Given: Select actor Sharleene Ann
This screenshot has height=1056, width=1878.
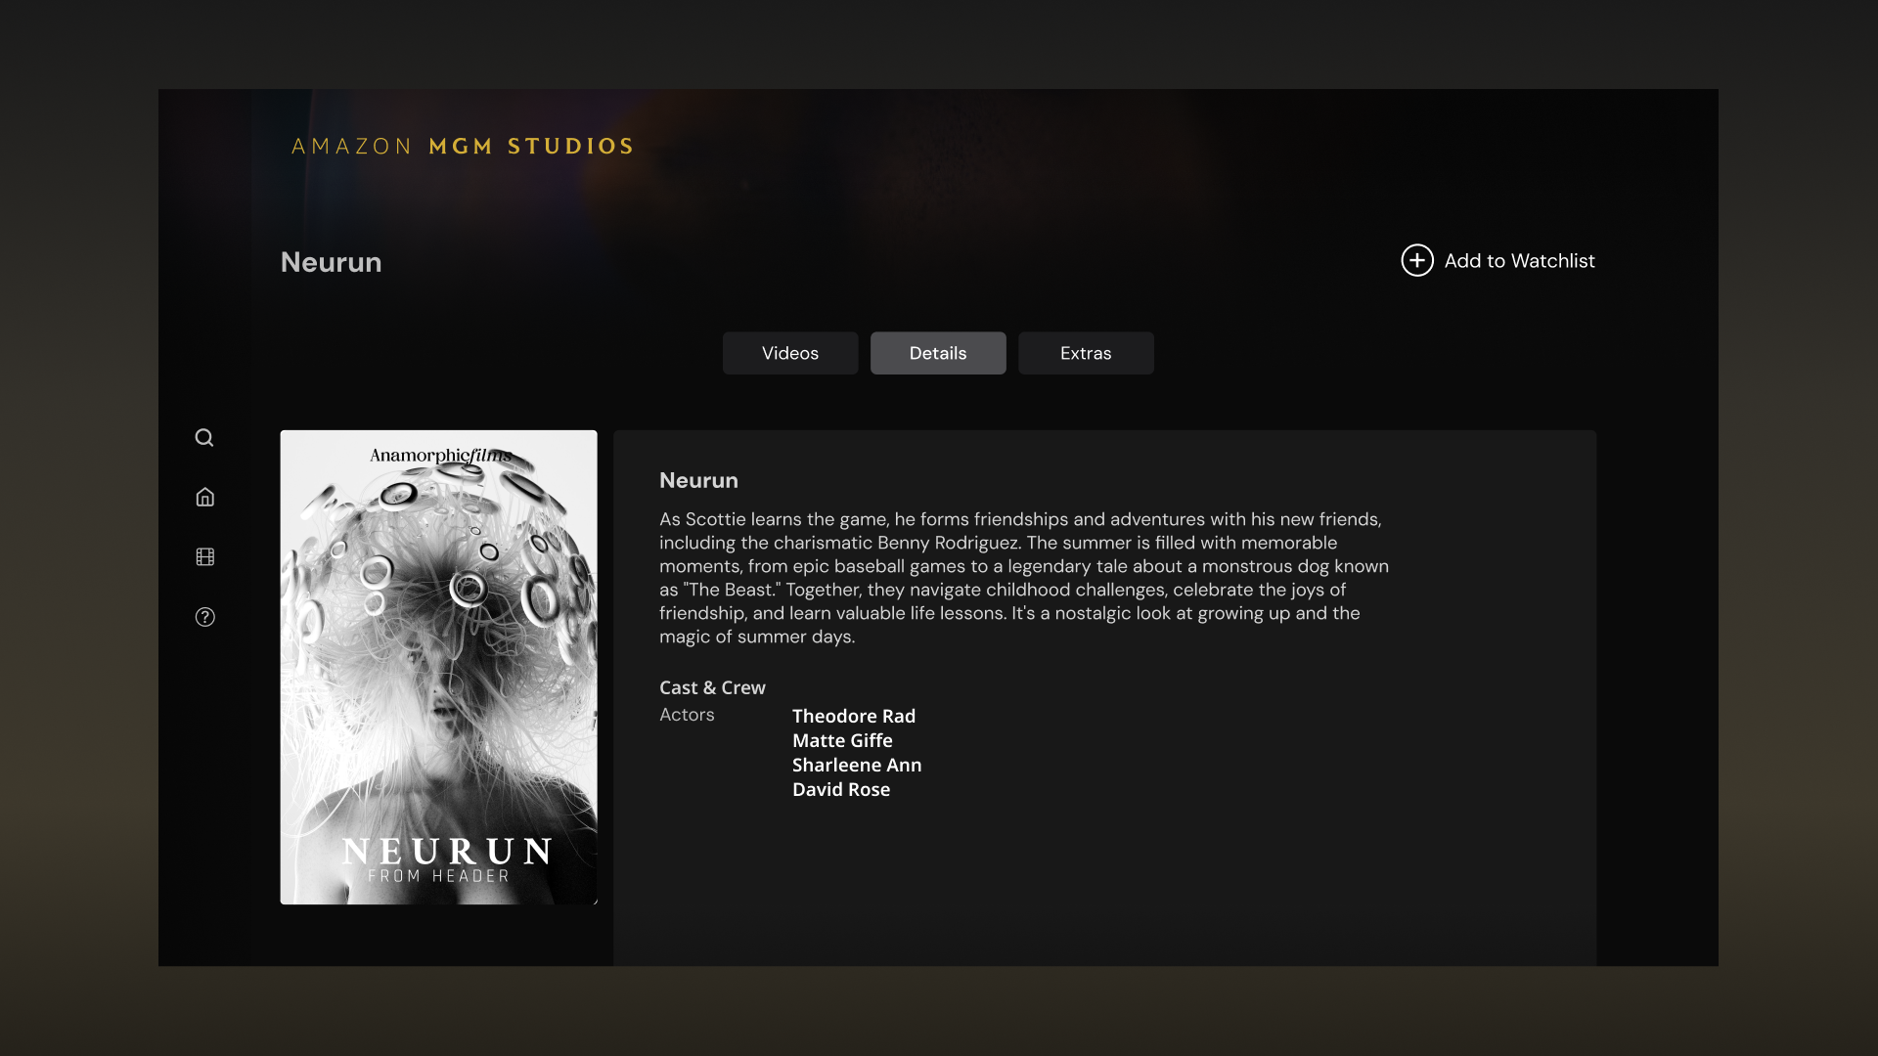Looking at the screenshot, I should 857,765.
